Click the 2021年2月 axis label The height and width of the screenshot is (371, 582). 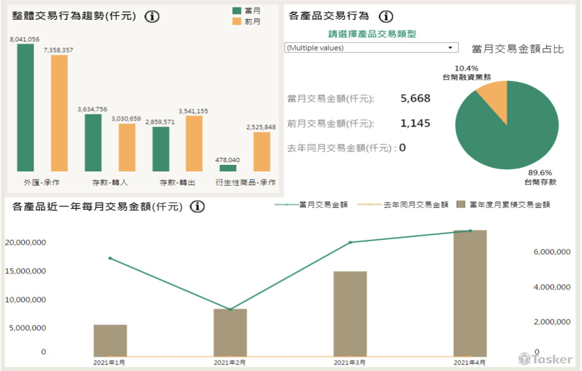230,362
